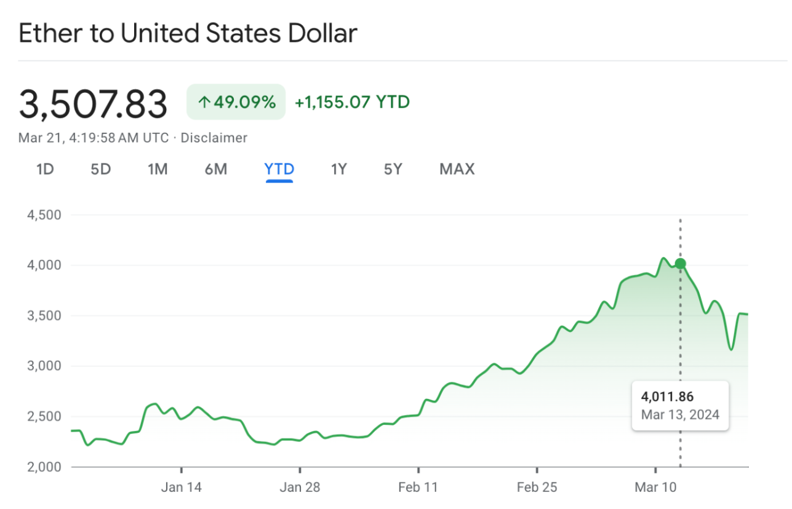The image size is (792, 509).
Task: Click the Mar 10 date label
Action: pos(655,487)
